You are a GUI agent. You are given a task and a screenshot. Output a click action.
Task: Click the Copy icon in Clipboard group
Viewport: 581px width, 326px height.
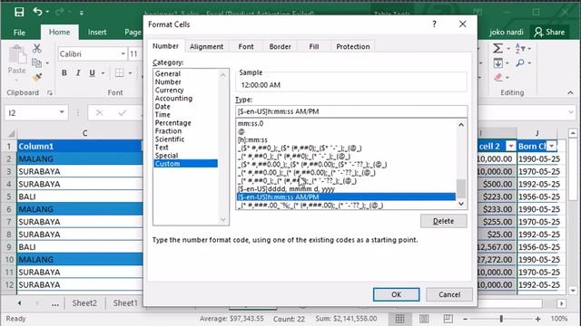click(36, 63)
